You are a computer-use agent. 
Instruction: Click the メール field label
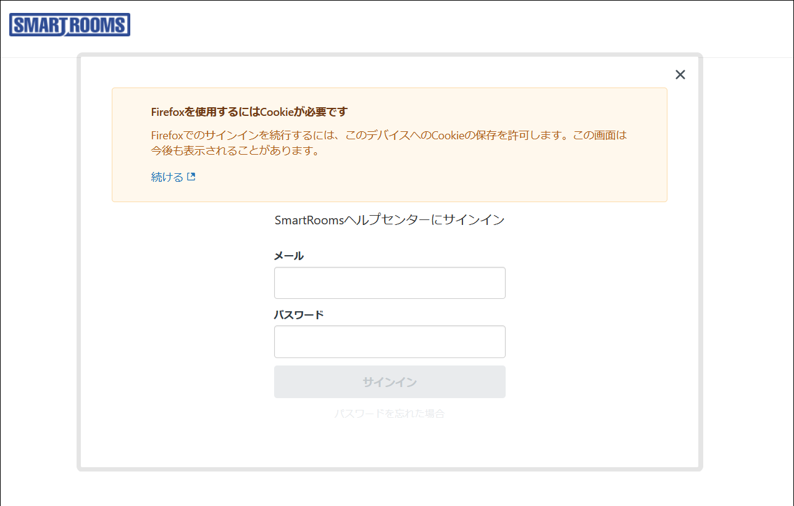[x=289, y=256]
